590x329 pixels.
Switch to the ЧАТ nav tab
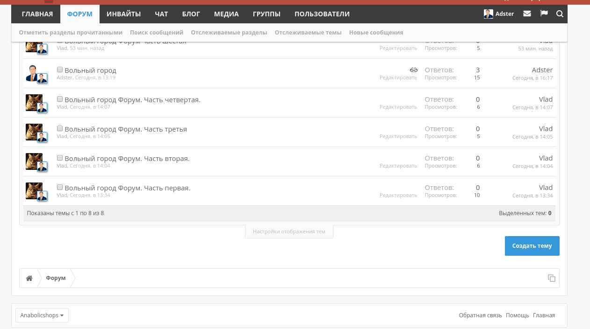click(161, 14)
